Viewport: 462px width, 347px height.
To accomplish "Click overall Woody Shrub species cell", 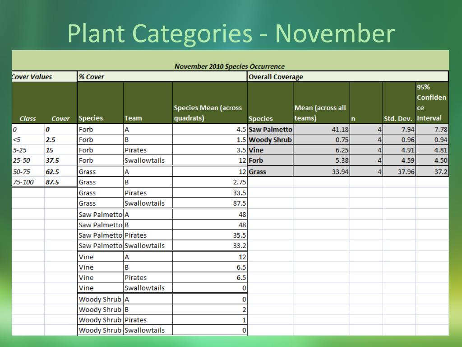I will 270,140.
